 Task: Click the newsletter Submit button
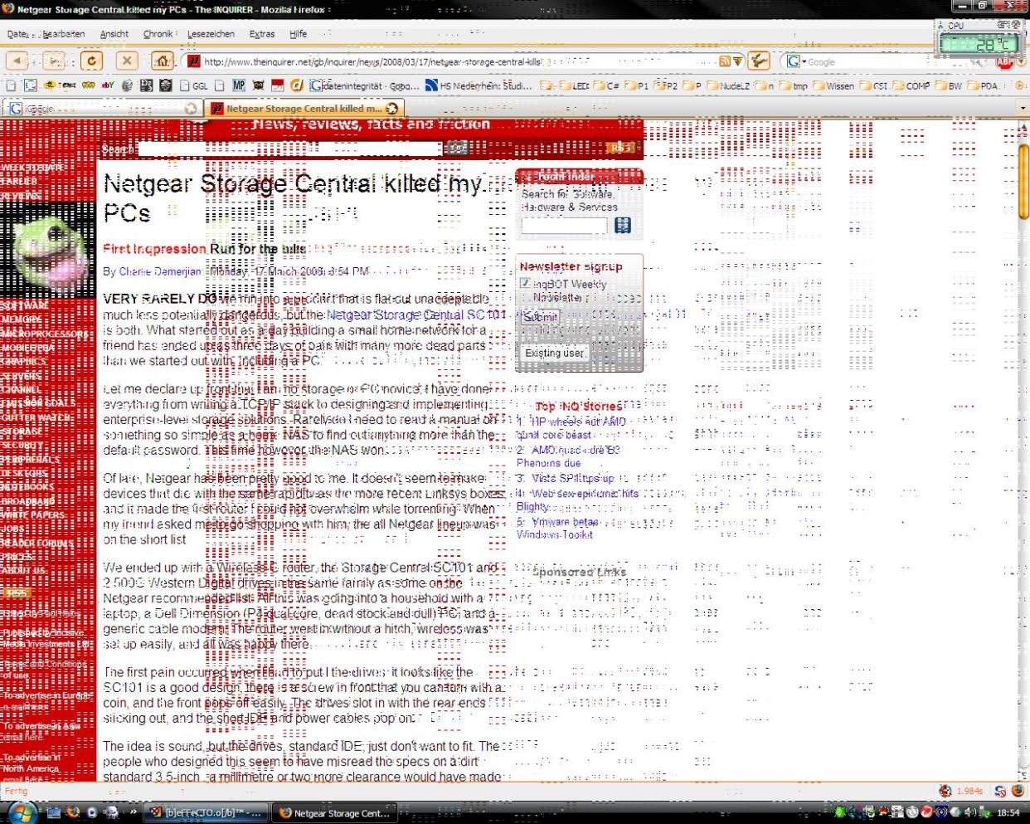coord(541,317)
